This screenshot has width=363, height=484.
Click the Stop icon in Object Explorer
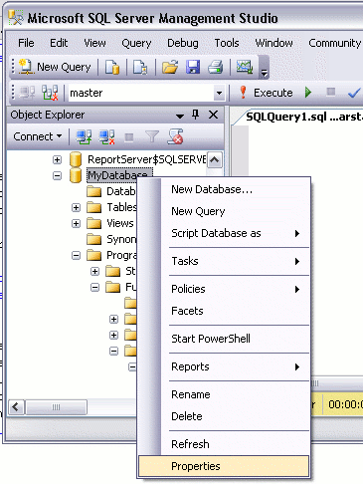(129, 136)
